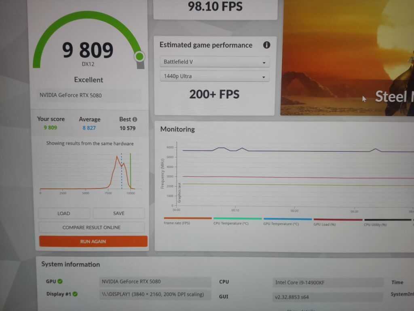Click your score value 9 809 in green
Screen dimensions: 414x311
[x=51, y=128]
